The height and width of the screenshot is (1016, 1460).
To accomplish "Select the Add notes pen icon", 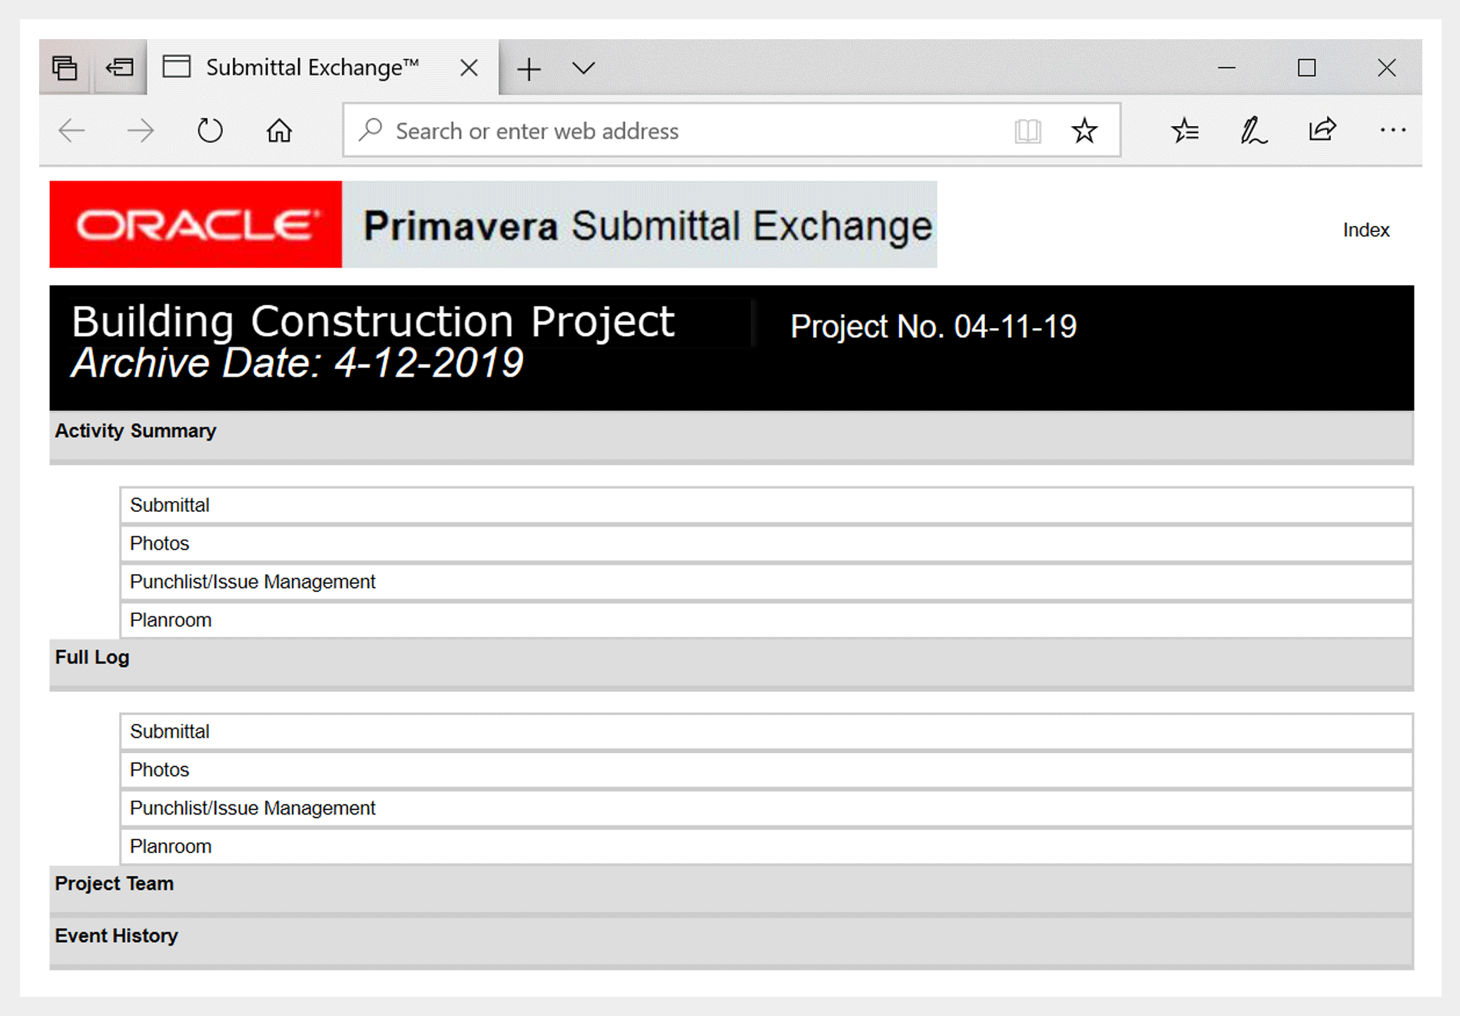I will pyautogui.click(x=1253, y=131).
